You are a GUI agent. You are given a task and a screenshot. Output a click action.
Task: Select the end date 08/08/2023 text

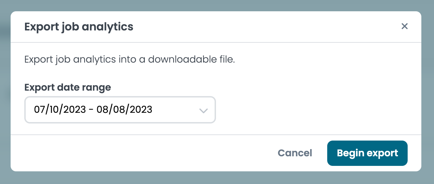click(x=124, y=110)
